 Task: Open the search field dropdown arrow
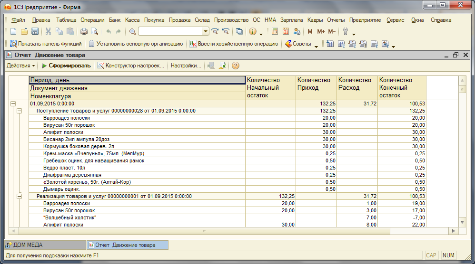[206, 31]
